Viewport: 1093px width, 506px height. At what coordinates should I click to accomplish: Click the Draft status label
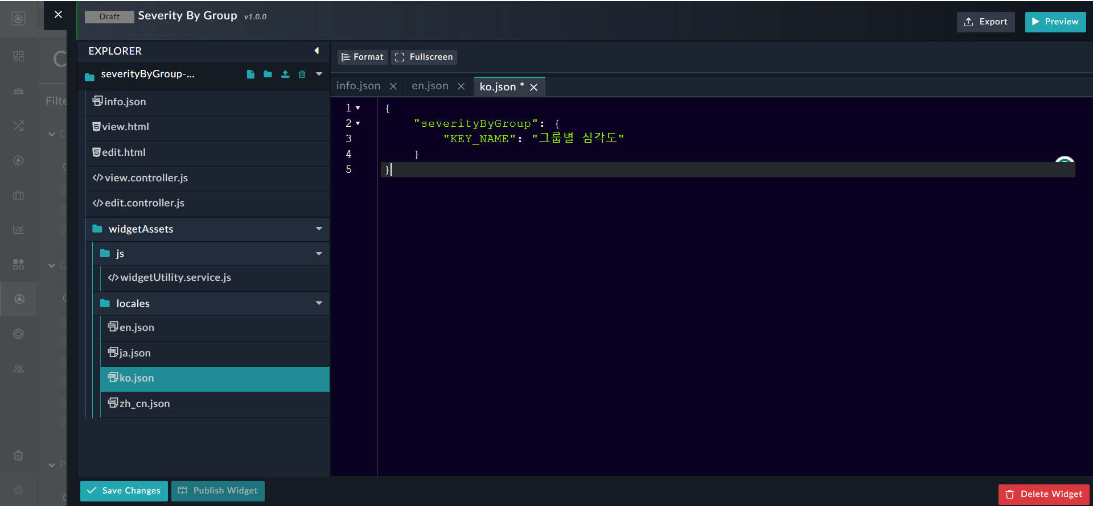point(109,16)
